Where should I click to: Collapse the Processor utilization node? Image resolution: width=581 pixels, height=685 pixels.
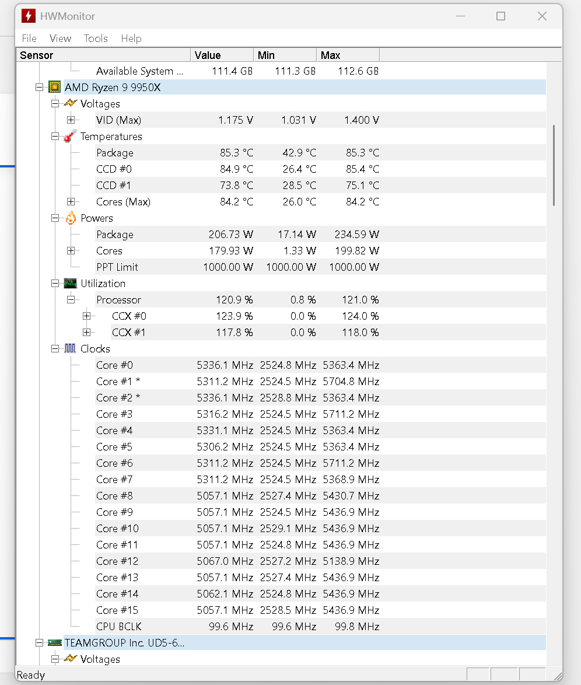pyautogui.click(x=71, y=300)
